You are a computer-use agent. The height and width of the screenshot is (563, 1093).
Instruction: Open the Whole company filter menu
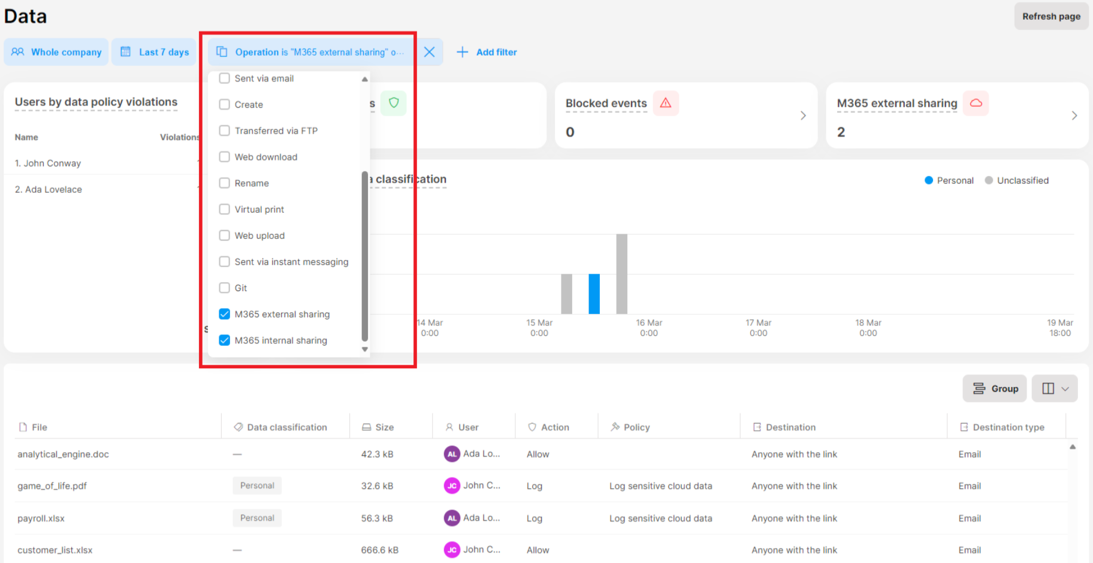click(x=56, y=52)
